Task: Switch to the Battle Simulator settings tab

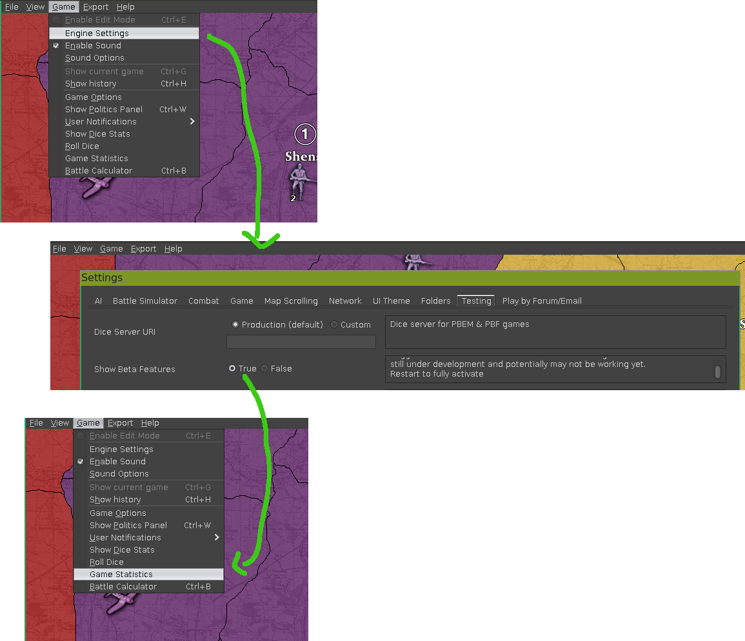Action: point(144,301)
